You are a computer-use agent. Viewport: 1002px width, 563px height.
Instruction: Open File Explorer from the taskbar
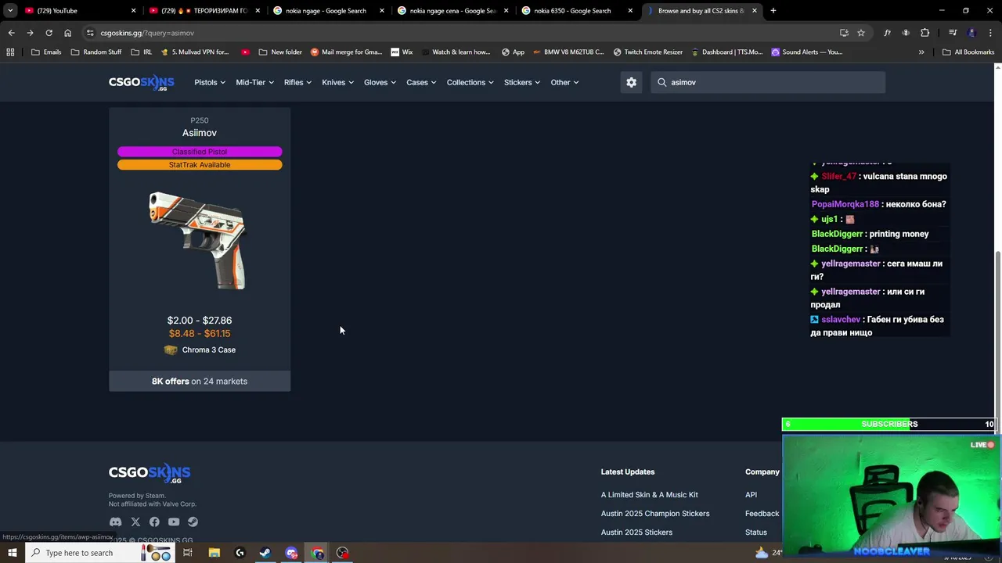[214, 553]
